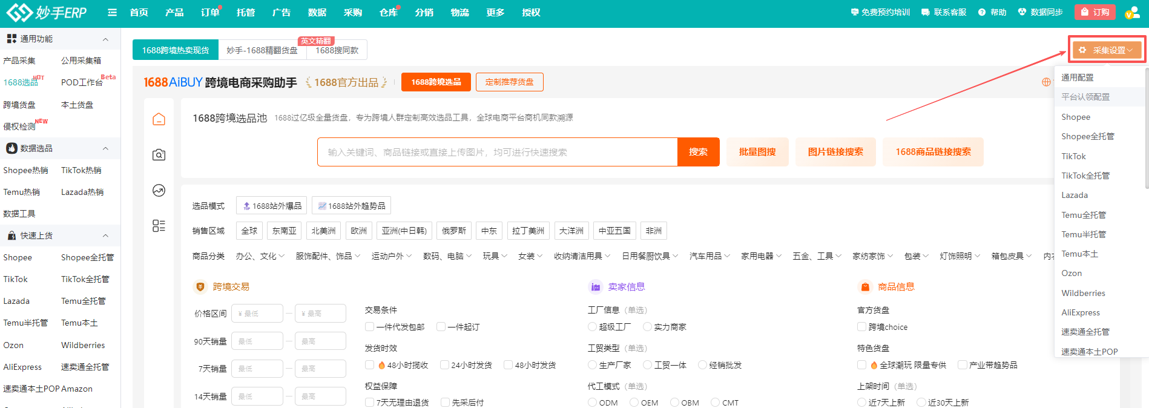This screenshot has width=1149, height=408.
Task: Open the list view icon in side strip
Action: 159,226
